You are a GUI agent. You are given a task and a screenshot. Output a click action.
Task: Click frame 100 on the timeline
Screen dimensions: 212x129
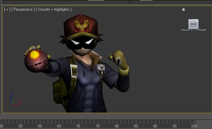click(194, 126)
